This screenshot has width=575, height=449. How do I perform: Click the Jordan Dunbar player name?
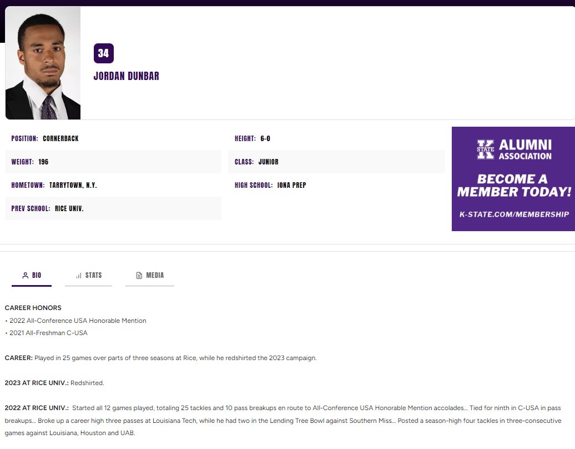point(126,76)
